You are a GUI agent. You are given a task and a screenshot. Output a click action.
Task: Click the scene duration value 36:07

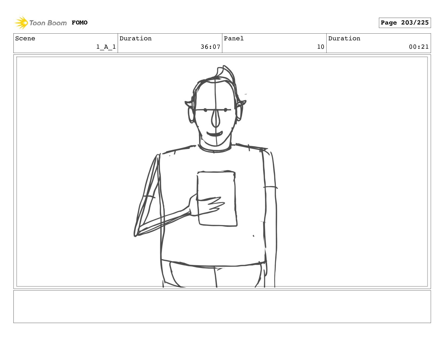coord(210,47)
